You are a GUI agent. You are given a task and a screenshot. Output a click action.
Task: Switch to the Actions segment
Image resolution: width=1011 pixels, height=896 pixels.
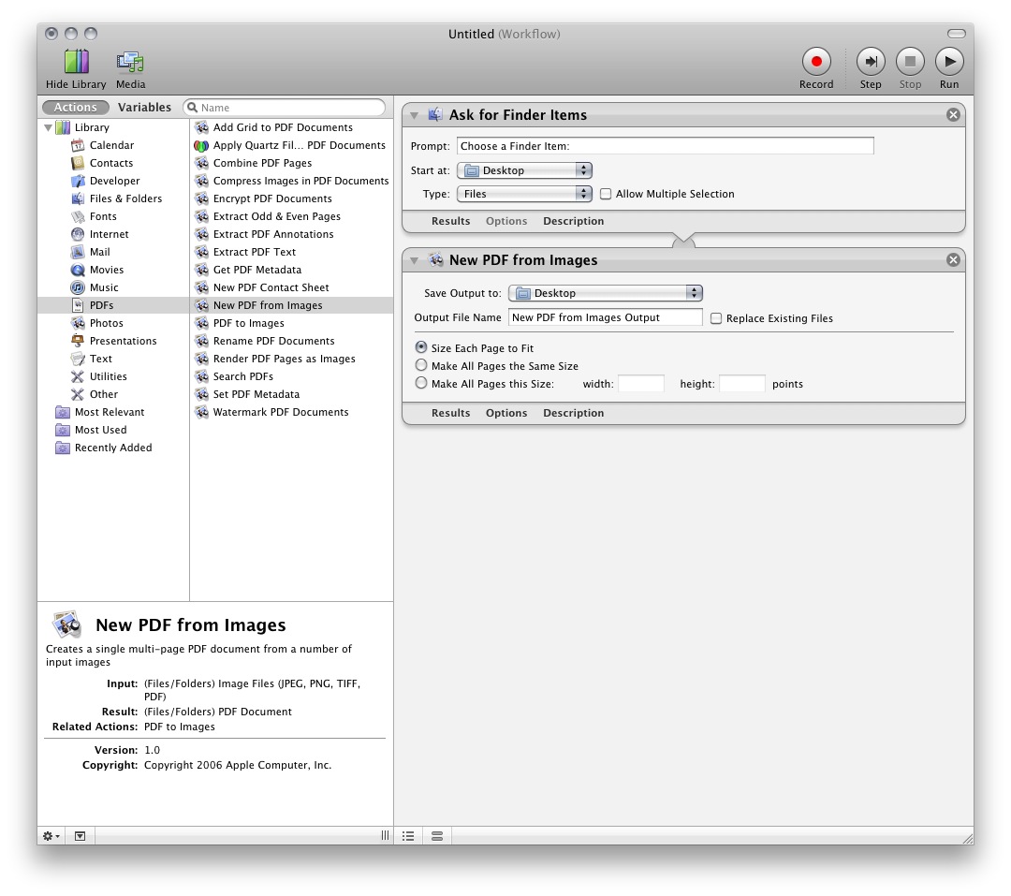(75, 107)
